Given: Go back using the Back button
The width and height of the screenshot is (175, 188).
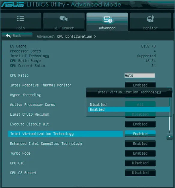Looking at the screenshot, I should coord(17,36).
